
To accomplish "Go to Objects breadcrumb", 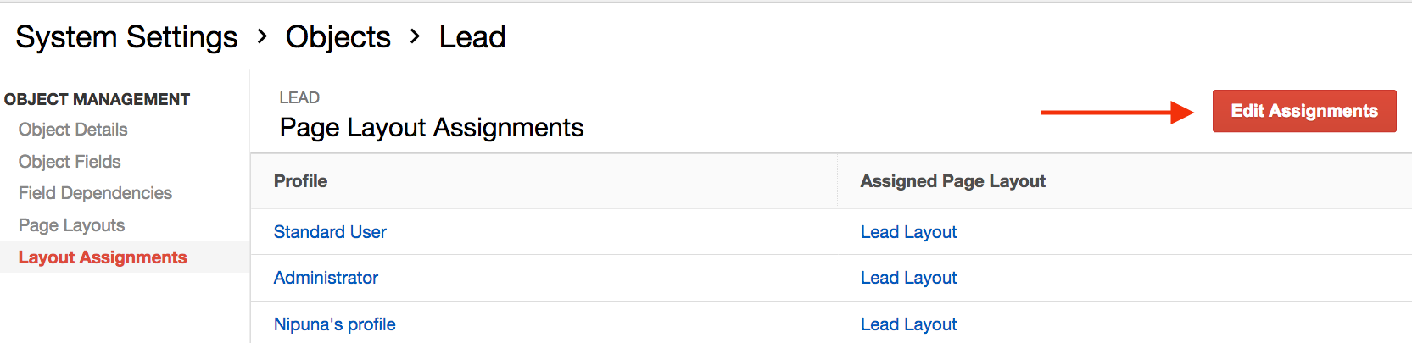I will coord(338,37).
